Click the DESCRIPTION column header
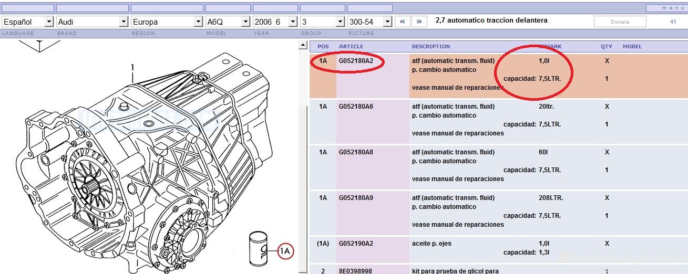688x274 pixels. click(430, 46)
